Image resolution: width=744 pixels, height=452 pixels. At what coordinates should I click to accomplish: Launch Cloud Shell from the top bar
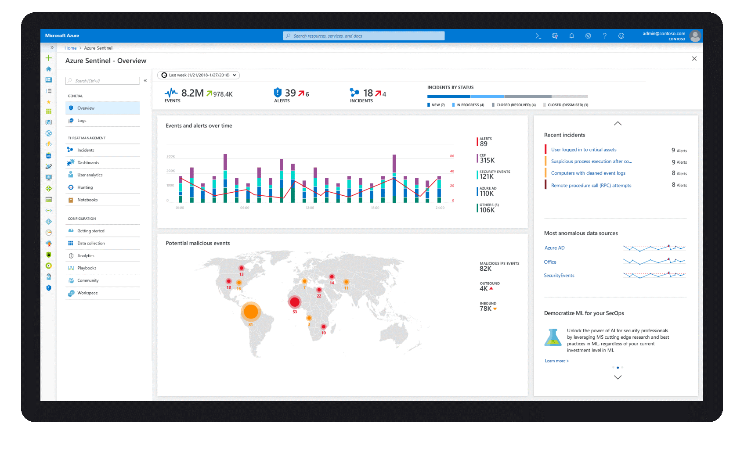(x=538, y=36)
